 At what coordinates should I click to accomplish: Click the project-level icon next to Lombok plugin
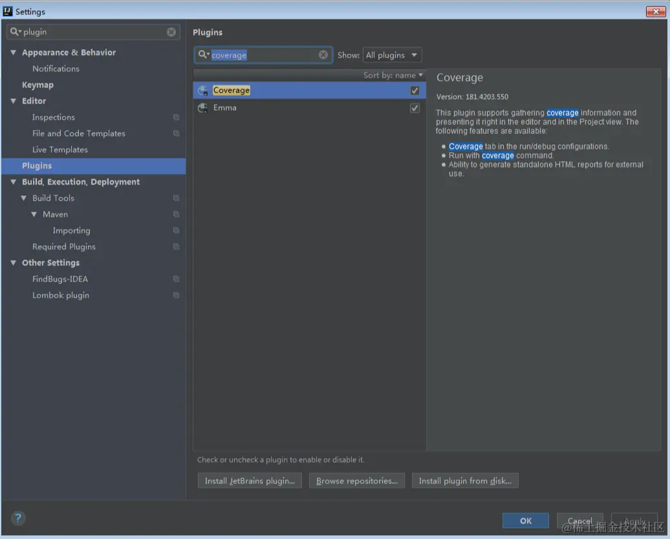click(176, 295)
